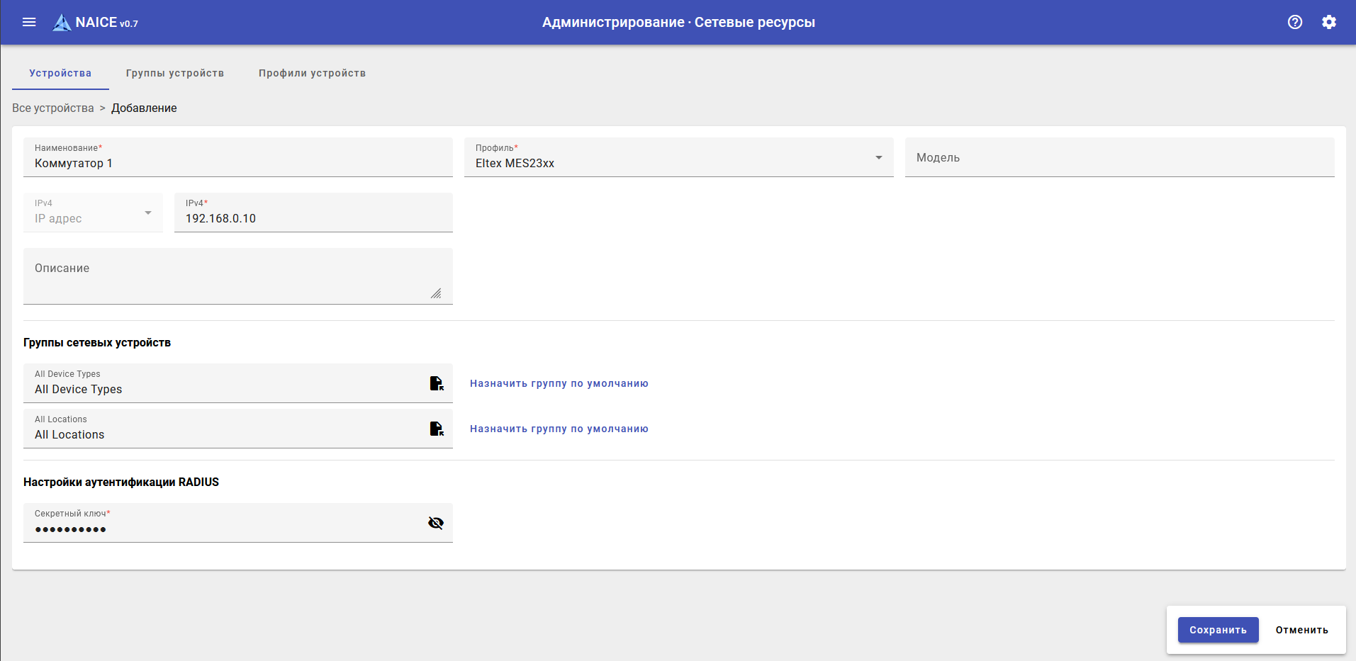Click the Модель input field

tap(1119, 157)
